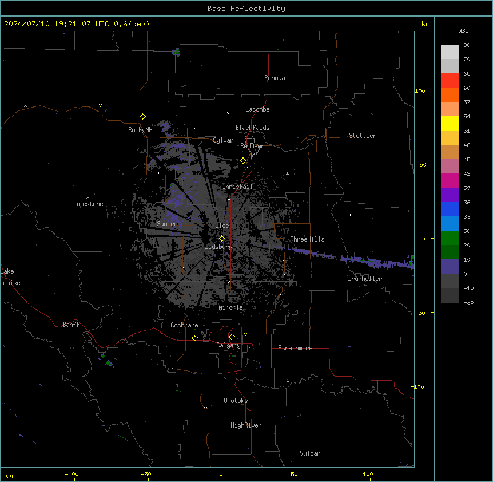Click the asterisk marker above Limestone
The height and width of the screenshot is (482, 493).
88,198
